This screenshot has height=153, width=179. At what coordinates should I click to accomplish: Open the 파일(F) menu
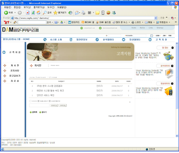pos(8,7)
